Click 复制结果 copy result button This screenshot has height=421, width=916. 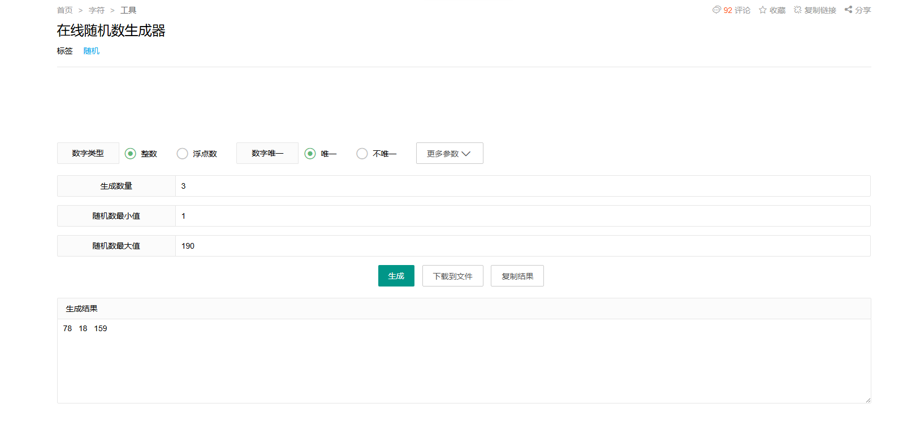pyautogui.click(x=517, y=276)
